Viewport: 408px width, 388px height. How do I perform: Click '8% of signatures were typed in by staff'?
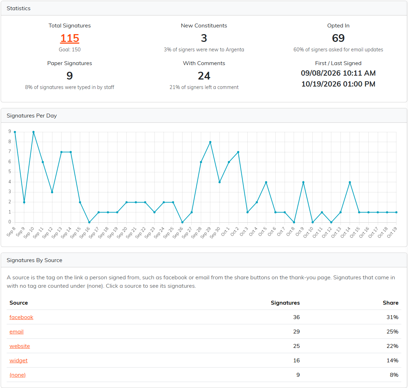(x=70, y=87)
